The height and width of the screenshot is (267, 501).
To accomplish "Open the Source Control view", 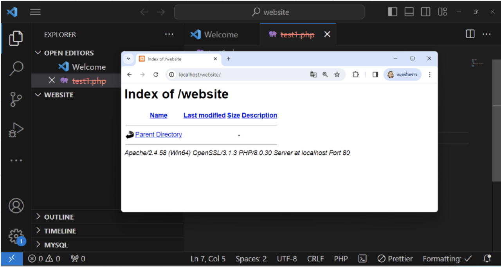I will pyautogui.click(x=16, y=99).
